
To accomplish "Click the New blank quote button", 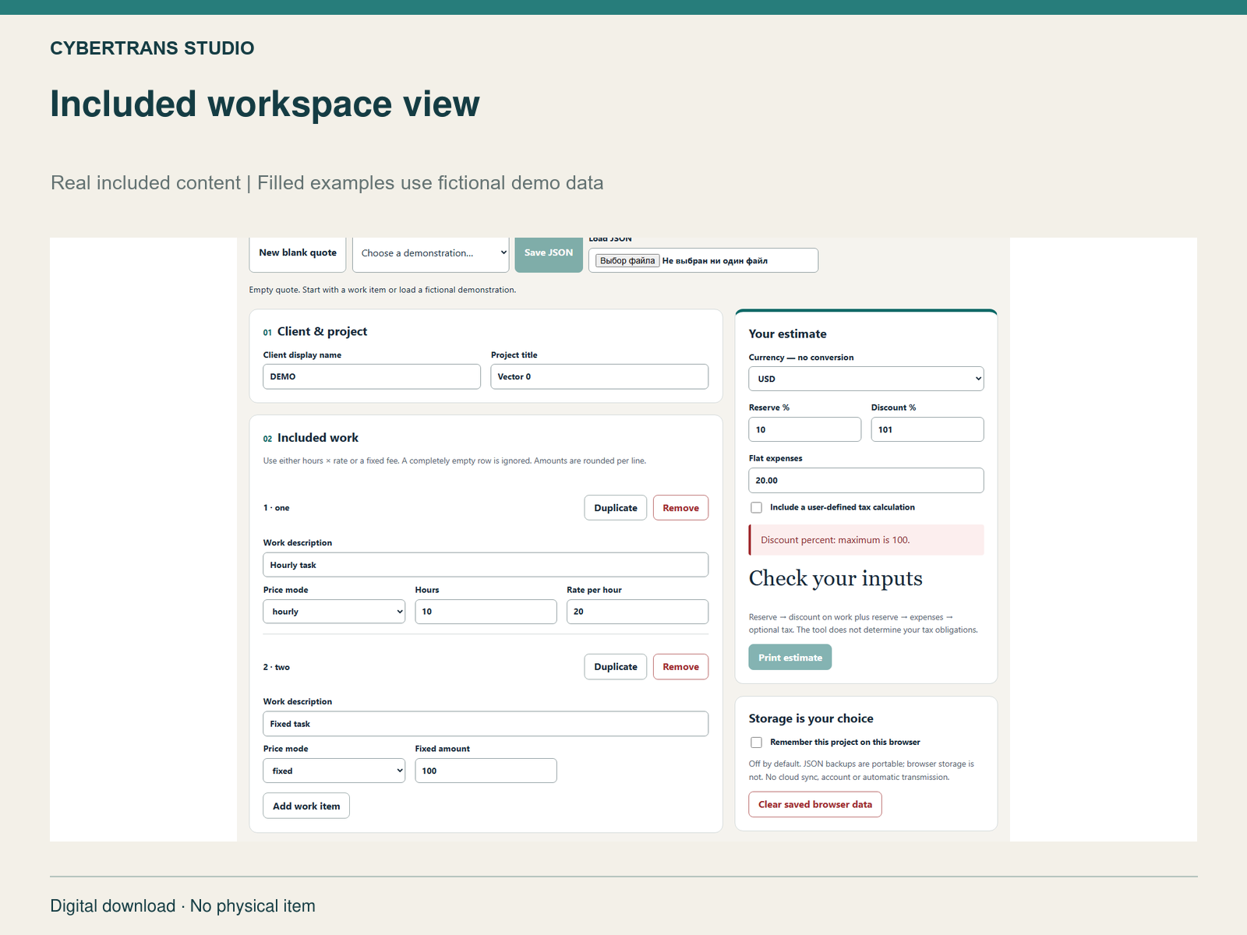I will click(x=297, y=254).
